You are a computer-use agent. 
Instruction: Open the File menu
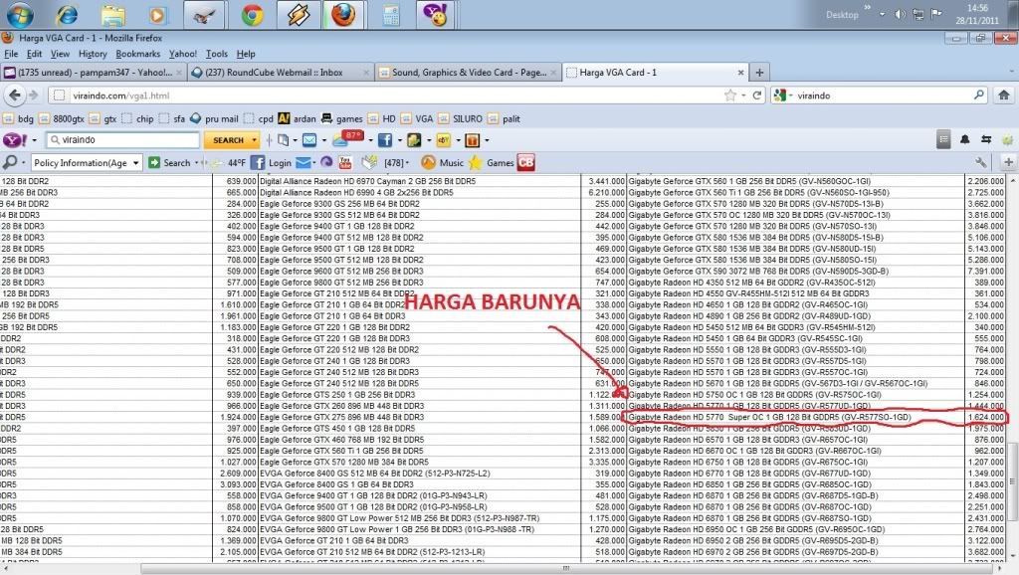click(x=11, y=54)
